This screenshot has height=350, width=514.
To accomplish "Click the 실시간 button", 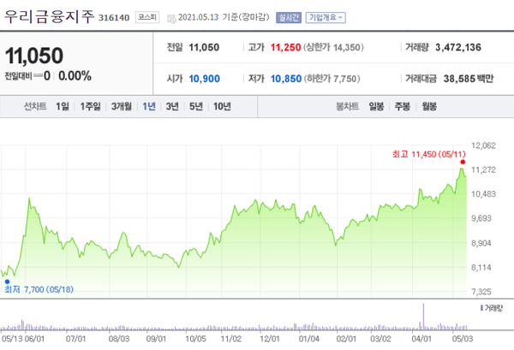I will tap(289, 18).
